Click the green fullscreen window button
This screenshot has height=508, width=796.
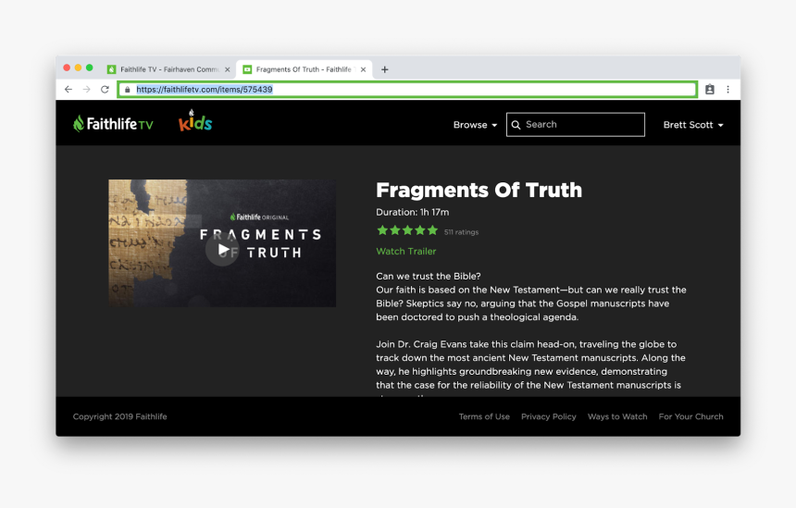90,68
